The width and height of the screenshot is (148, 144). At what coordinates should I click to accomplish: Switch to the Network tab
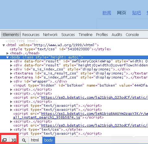pos(50,34)
